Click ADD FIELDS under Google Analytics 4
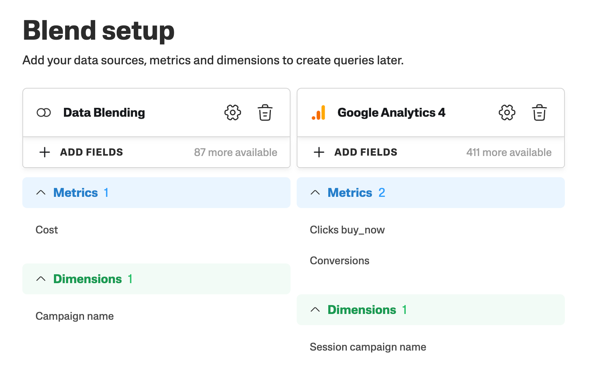This screenshot has width=598, height=386. click(x=366, y=152)
